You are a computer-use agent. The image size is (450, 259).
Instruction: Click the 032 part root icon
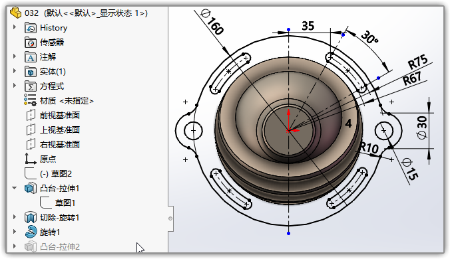[15, 13]
